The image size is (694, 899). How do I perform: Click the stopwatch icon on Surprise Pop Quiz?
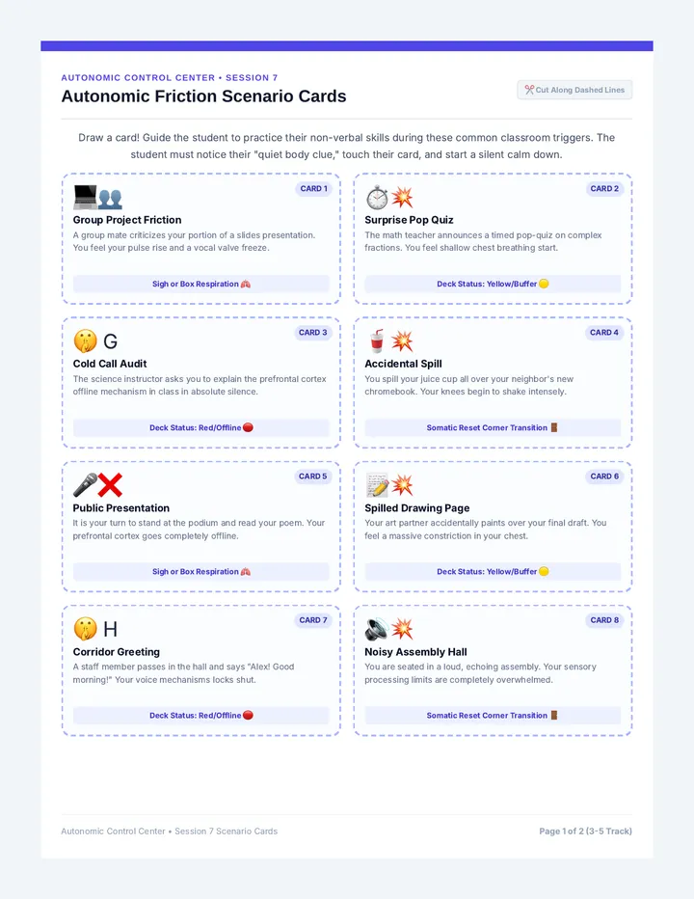(x=377, y=198)
